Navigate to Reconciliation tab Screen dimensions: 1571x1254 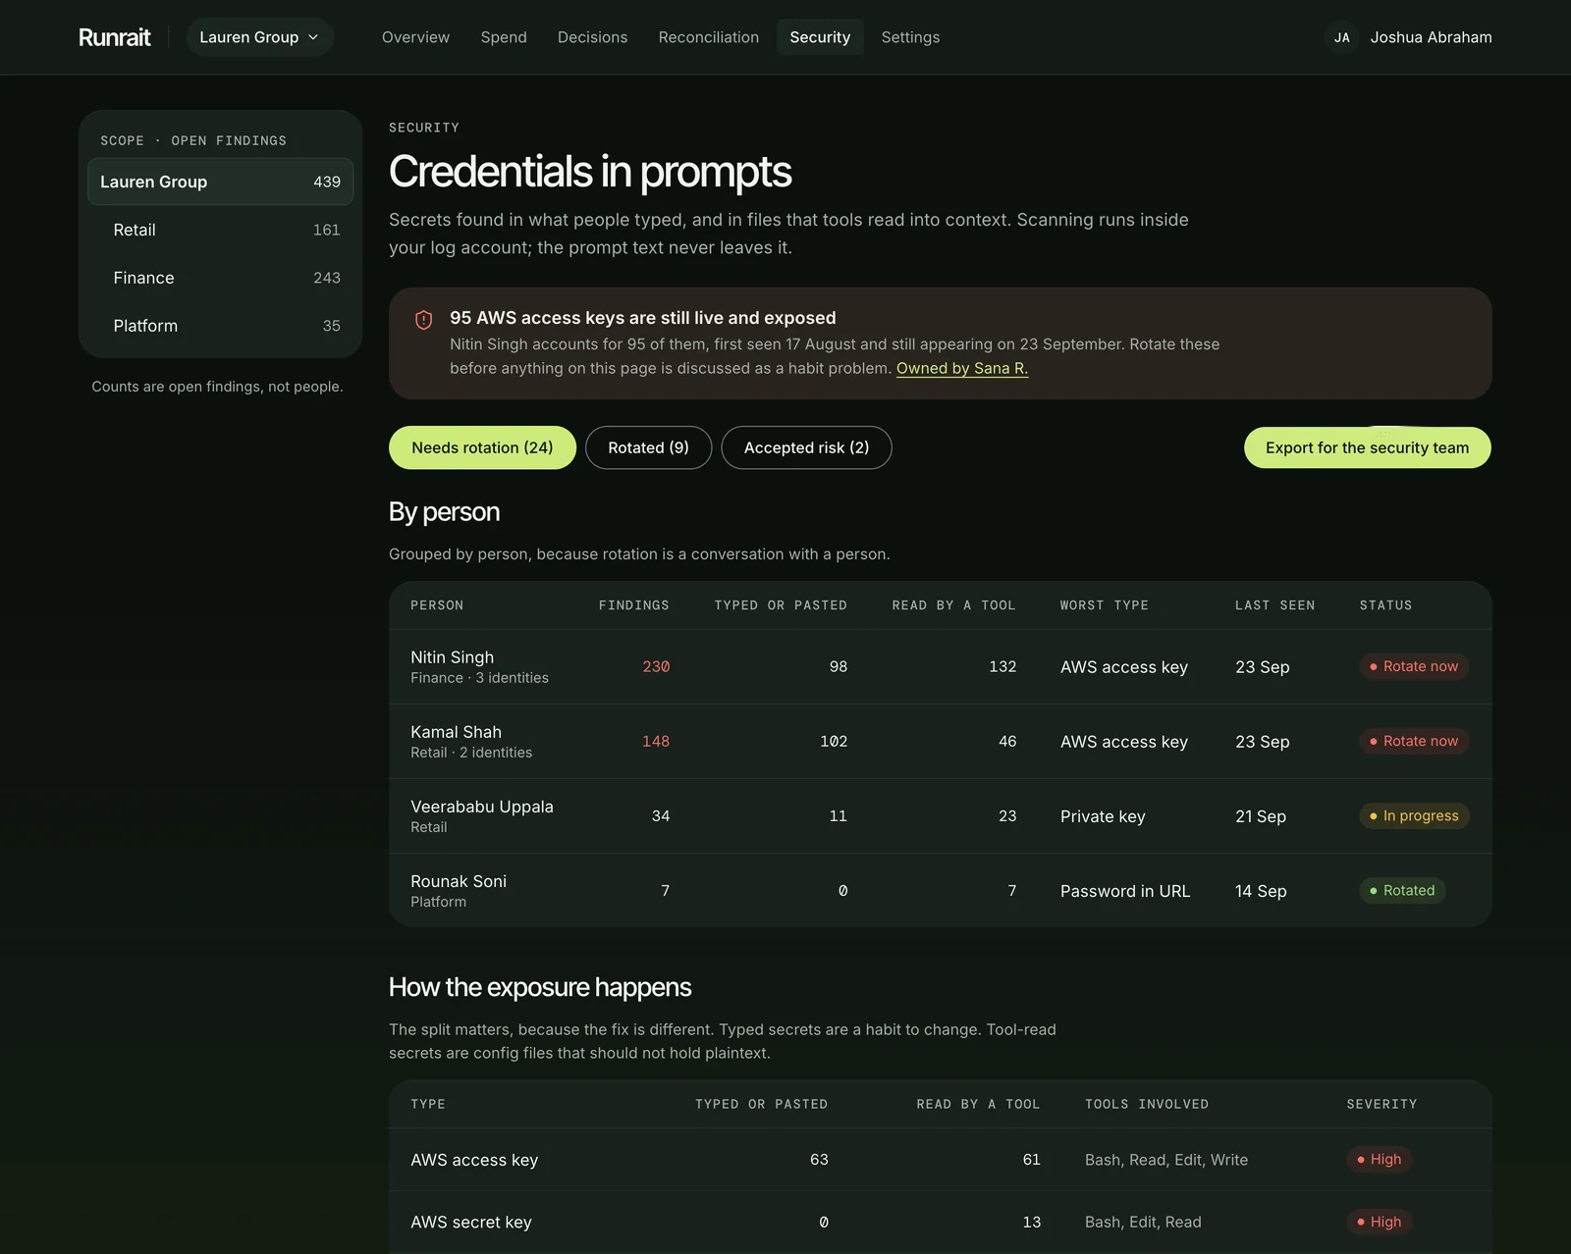pyautogui.click(x=708, y=37)
